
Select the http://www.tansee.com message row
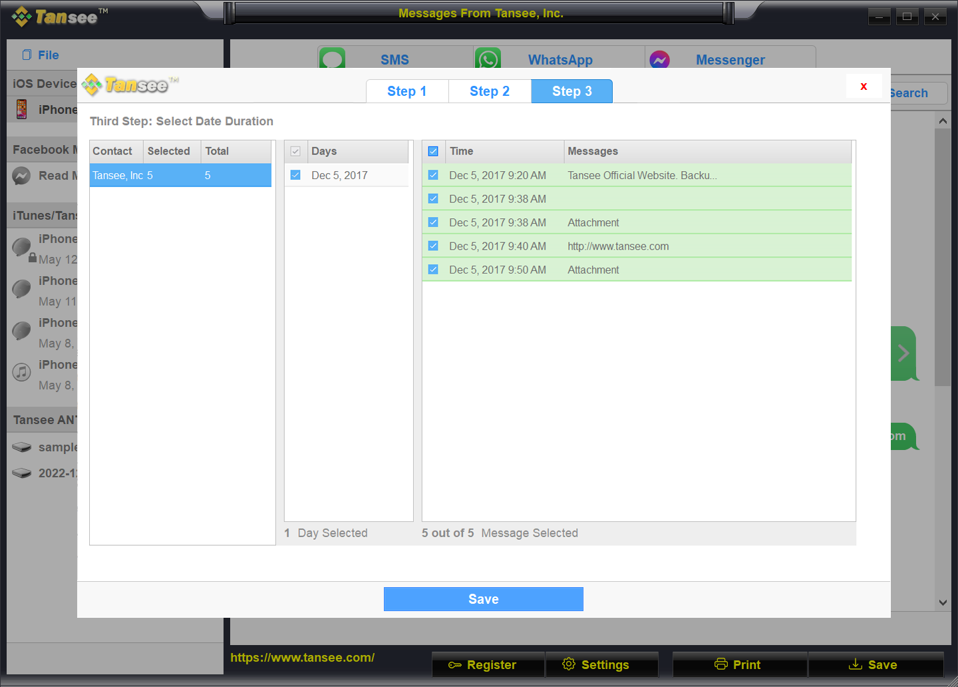[637, 246]
